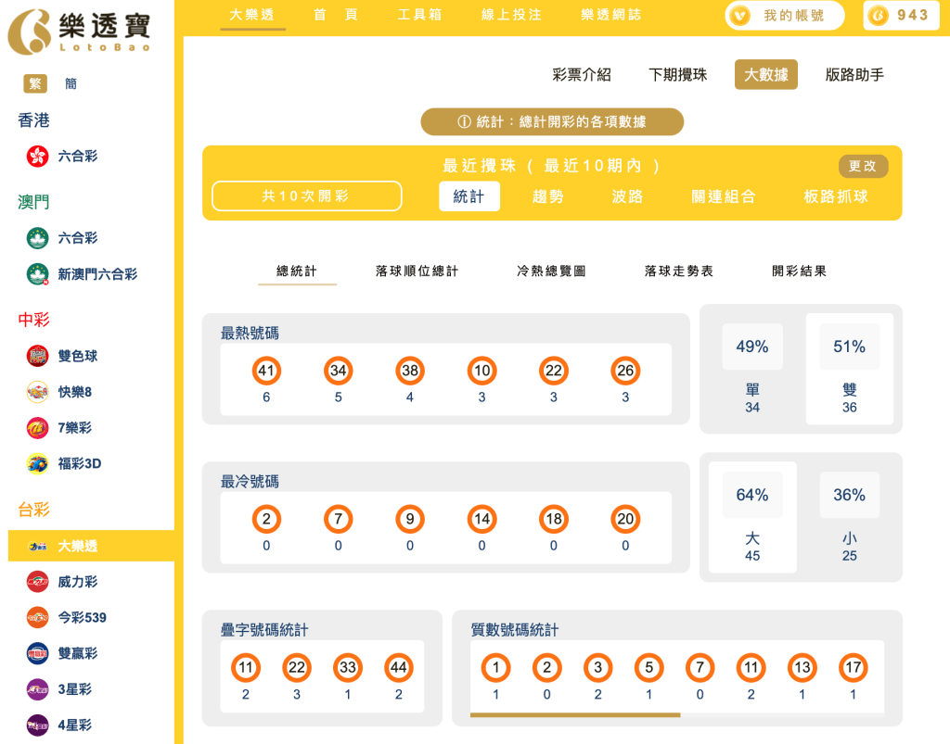950x744 pixels.
Task: Click the 福彩3D lottery ball icon
Action: 36,463
